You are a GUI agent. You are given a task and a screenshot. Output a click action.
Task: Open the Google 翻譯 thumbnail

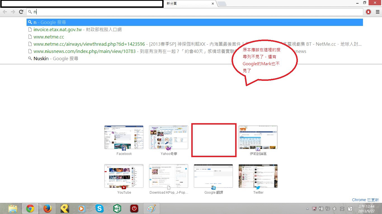pyautogui.click(x=213, y=176)
